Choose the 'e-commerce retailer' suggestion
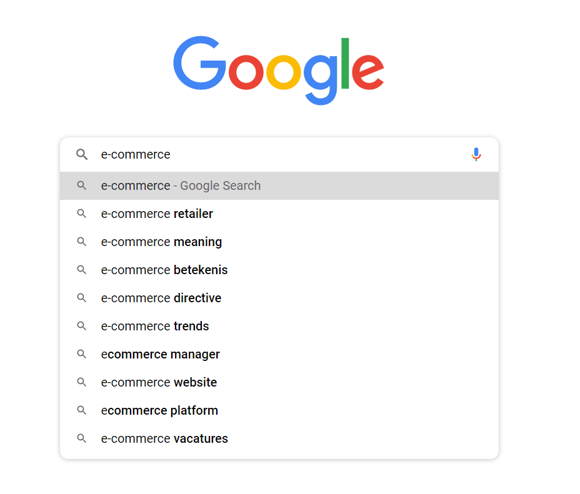 pos(157,214)
